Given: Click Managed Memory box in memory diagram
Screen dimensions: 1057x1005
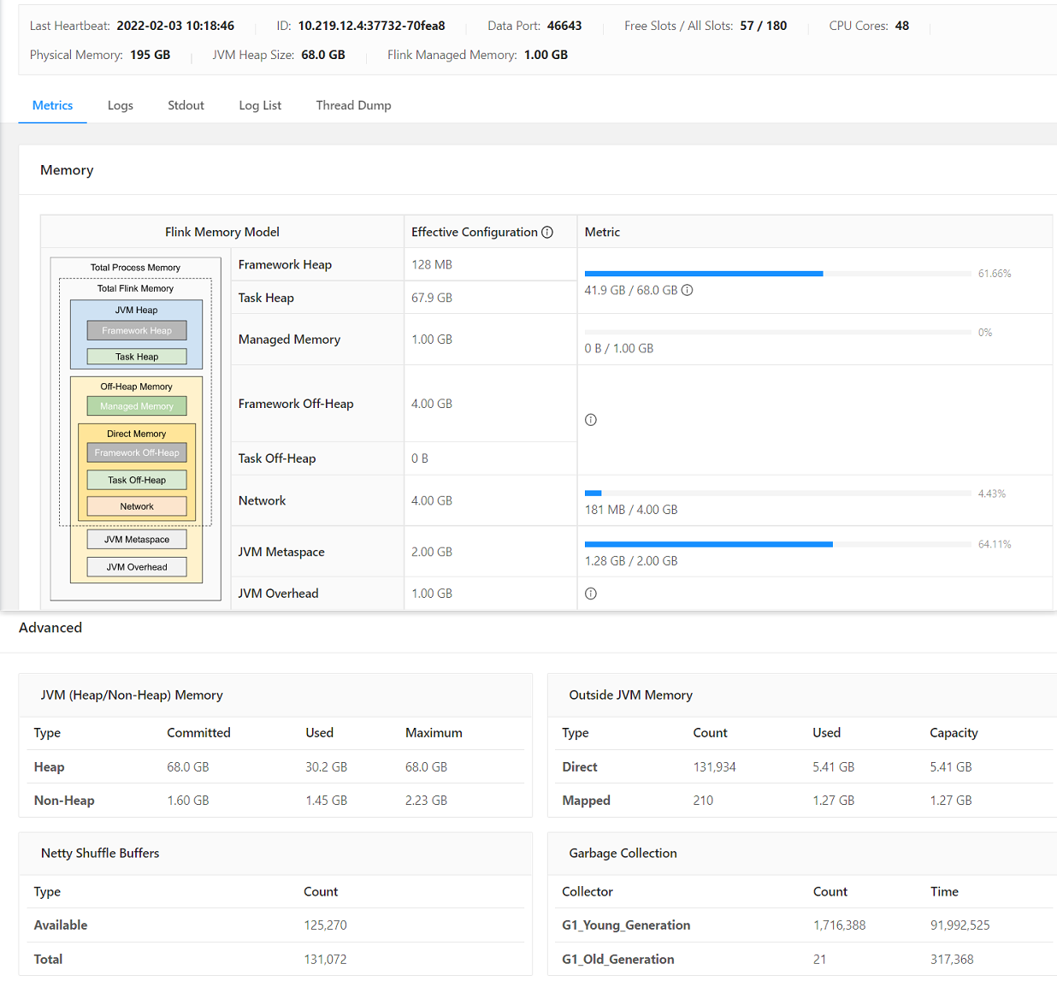Looking at the screenshot, I should [137, 406].
